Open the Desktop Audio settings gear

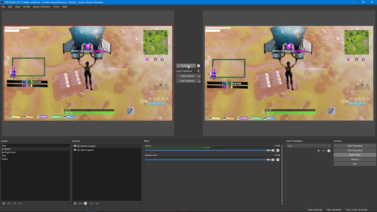pos(278,160)
